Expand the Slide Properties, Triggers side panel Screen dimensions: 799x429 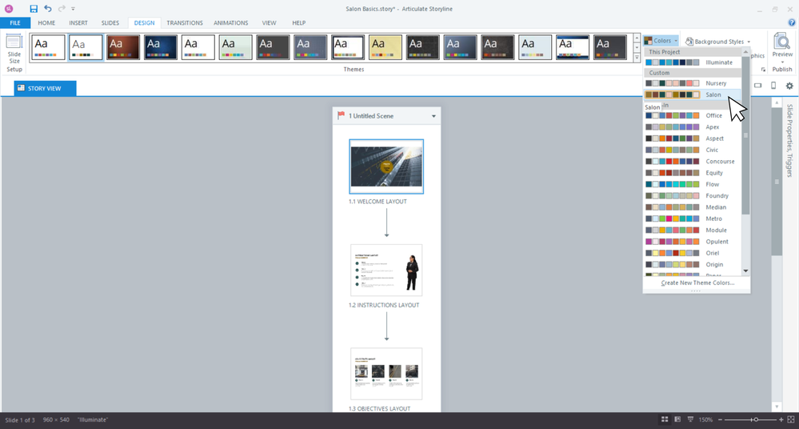(789, 140)
